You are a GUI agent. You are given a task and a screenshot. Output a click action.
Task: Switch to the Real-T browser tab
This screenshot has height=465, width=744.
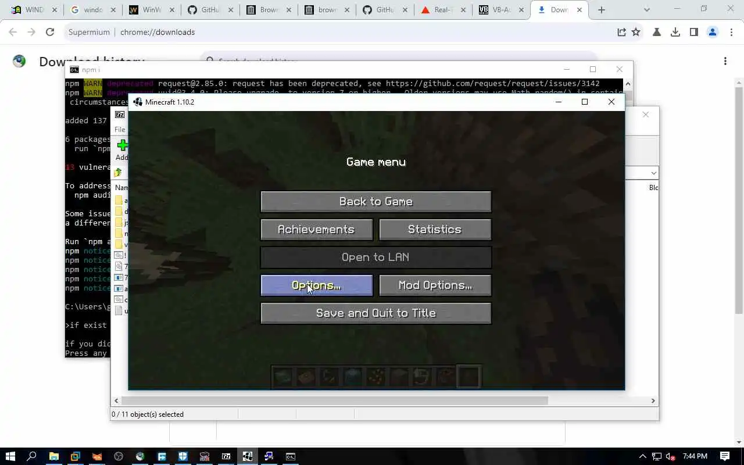(x=442, y=10)
